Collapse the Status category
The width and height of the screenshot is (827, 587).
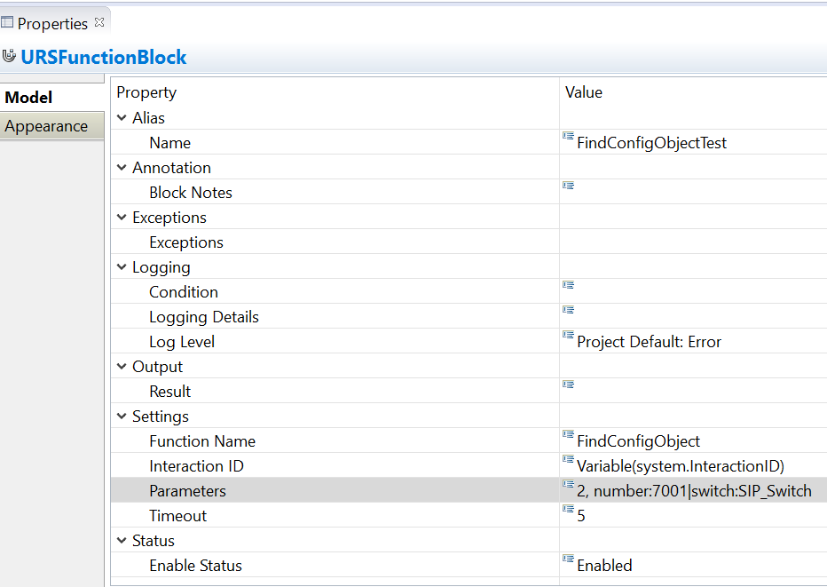(x=122, y=541)
